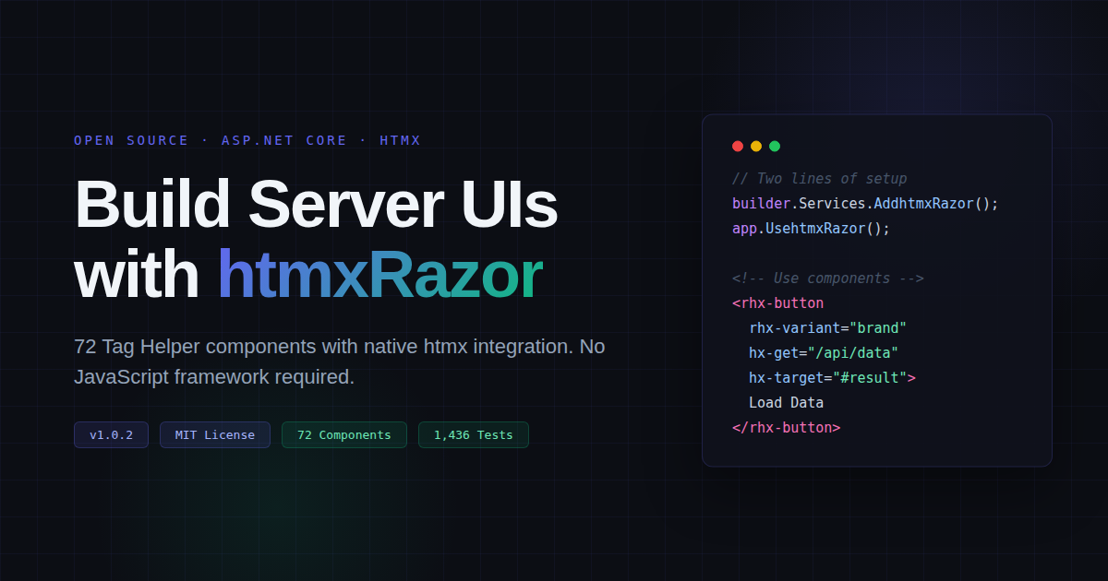Click the '// Two lines of setup' comment

(818, 178)
